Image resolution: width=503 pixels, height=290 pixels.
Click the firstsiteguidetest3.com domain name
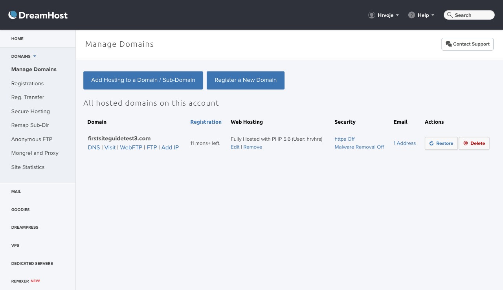(119, 138)
